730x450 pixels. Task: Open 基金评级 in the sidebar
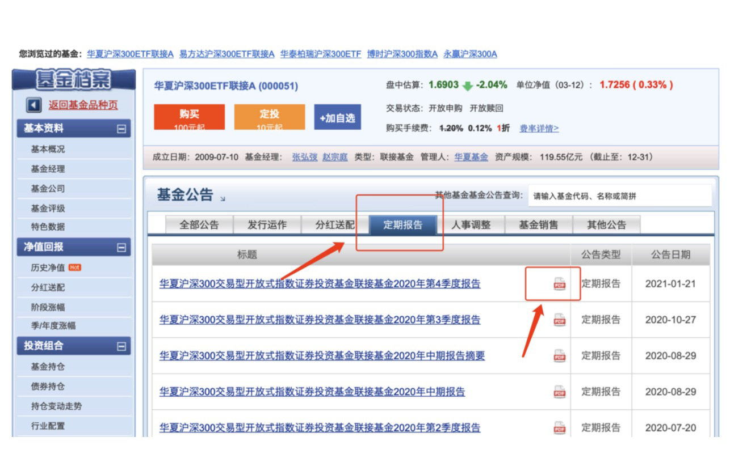coord(48,208)
